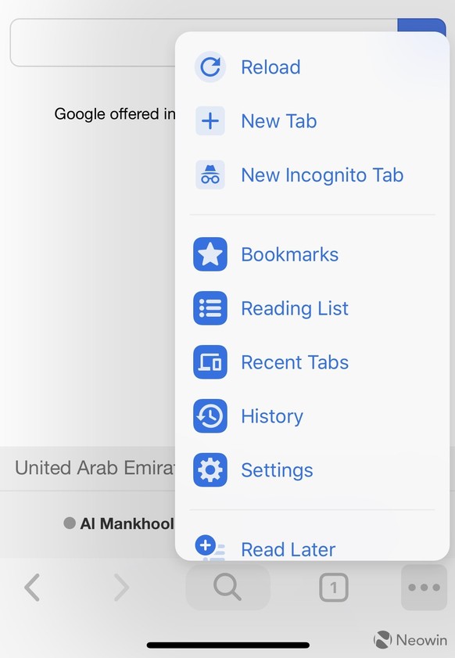Choose New Incognito Tab from menu
This screenshot has height=658, width=455.
point(313,175)
